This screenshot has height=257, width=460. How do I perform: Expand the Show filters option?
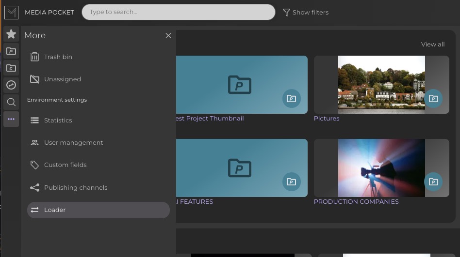[306, 12]
